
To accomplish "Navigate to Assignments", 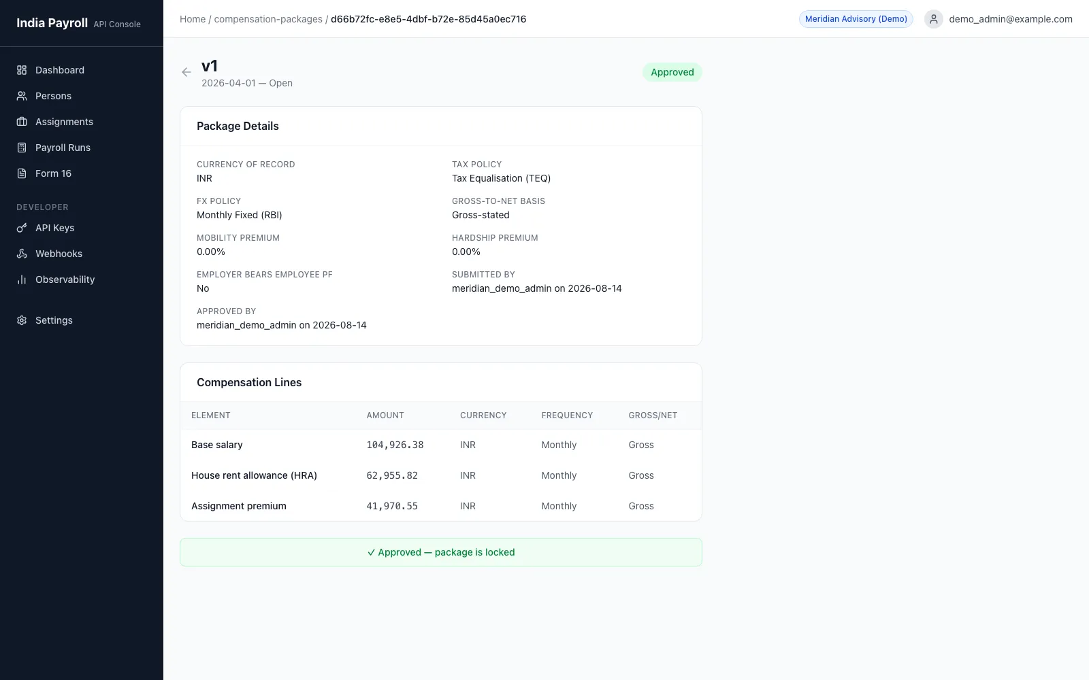I will (x=82, y=122).
